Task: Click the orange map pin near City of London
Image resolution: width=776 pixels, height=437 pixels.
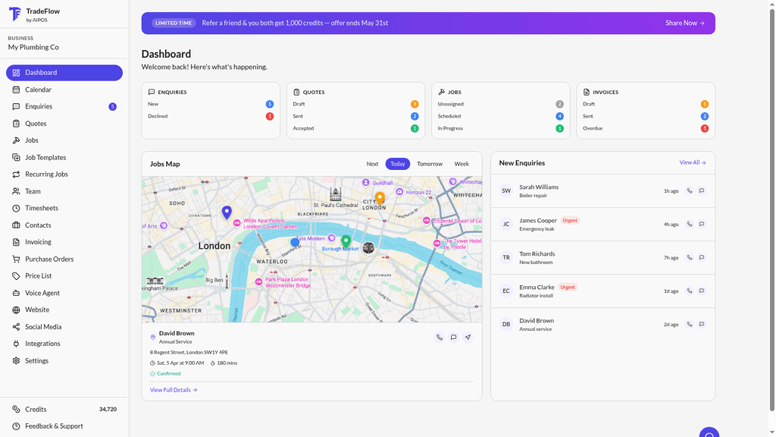Action: pos(380,199)
